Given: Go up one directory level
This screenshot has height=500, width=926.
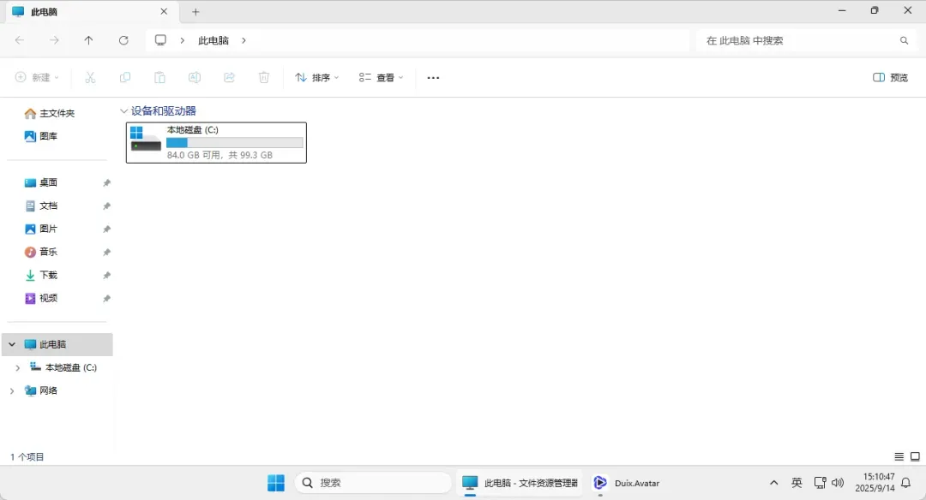Looking at the screenshot, I should (x=88, y=40).
